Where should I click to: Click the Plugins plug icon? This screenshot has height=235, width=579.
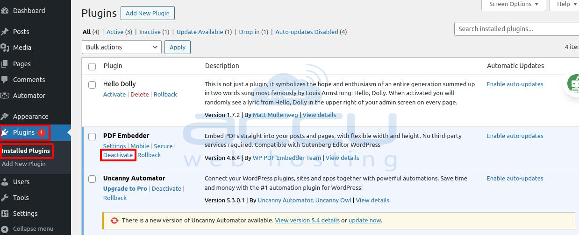point(5,132)
